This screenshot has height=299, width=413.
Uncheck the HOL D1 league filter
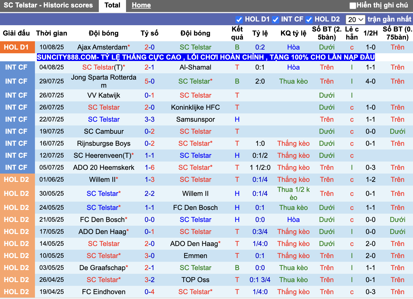(239, 19)
